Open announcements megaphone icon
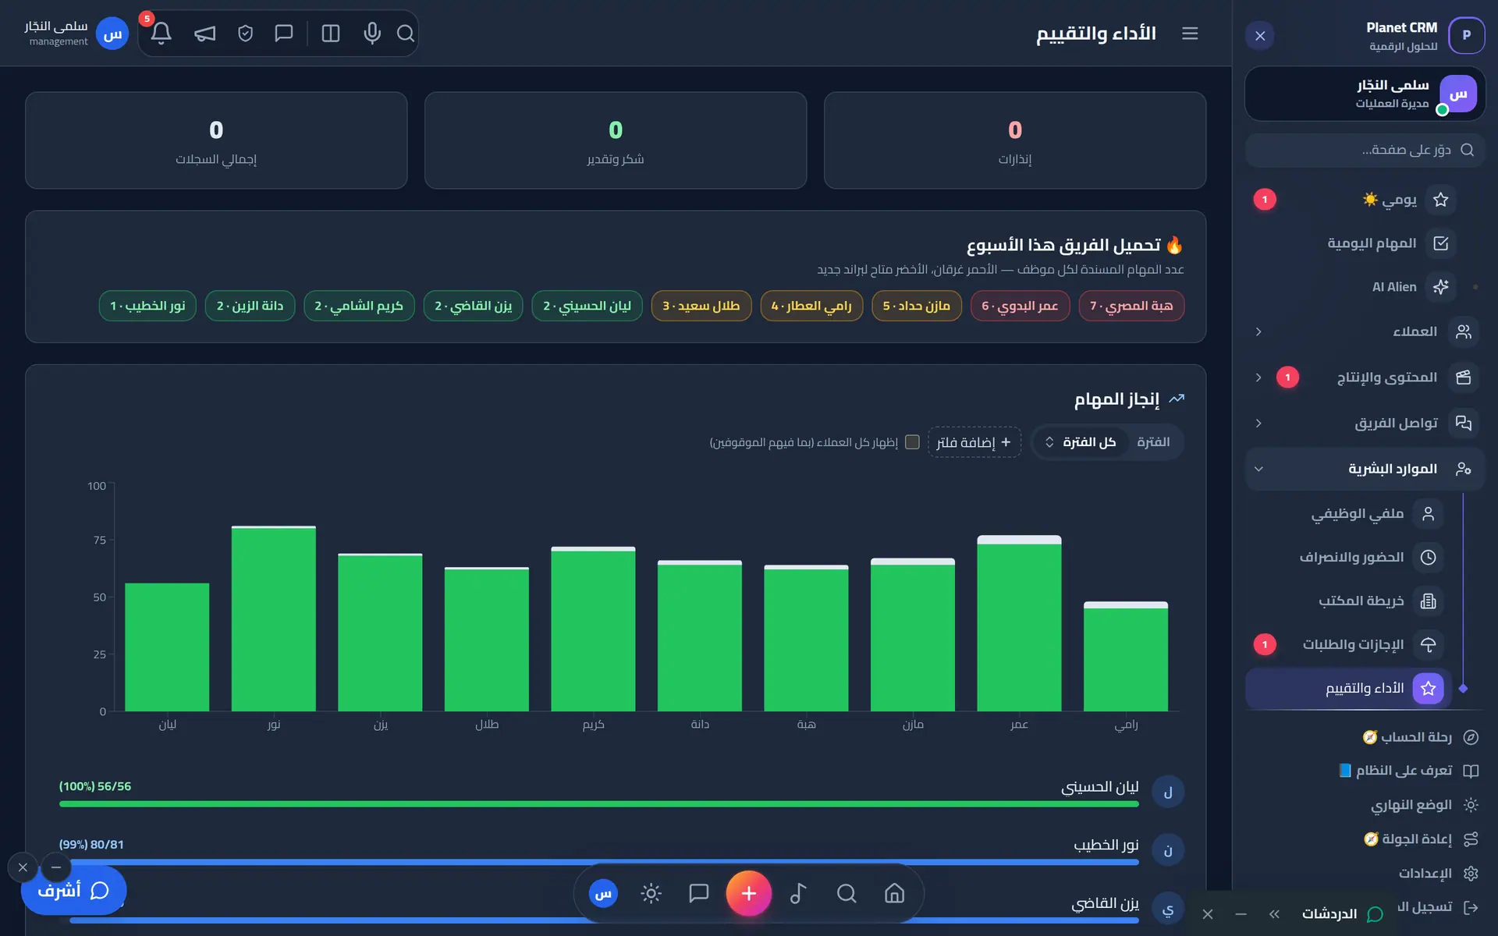1498x936 pixels. tap(204, 33)
